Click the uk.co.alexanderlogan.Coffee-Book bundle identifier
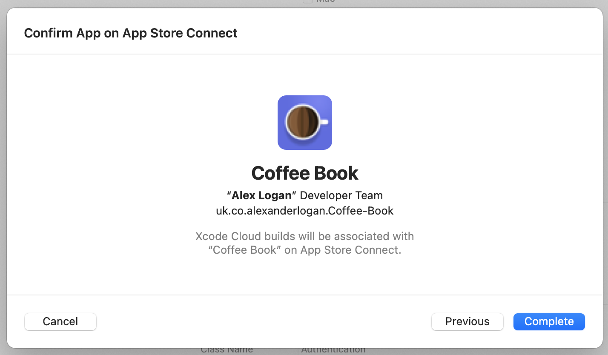The width and height of the screenshot is (608, 355). coord(304,210)
